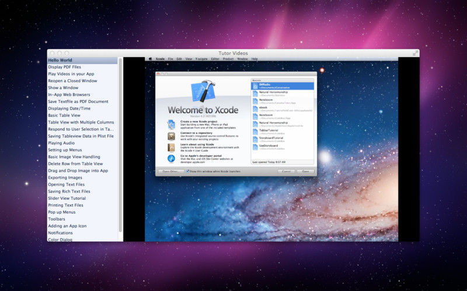Select Basic Image View Handling
This screenshot has width=467, height=291.
(x=82, y=157)
